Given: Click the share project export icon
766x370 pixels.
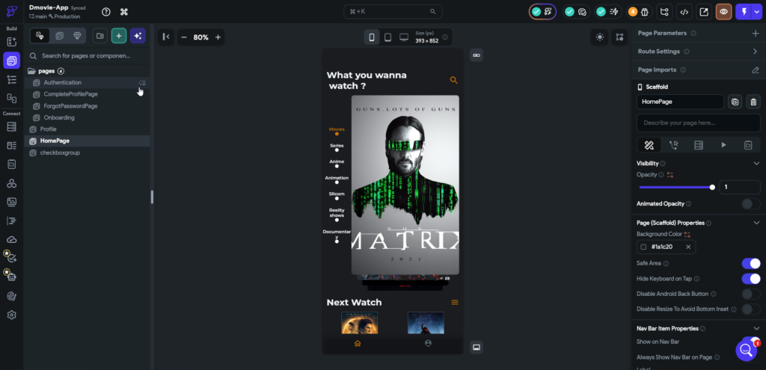Looking at the screenshot, I should click(704, 12).
